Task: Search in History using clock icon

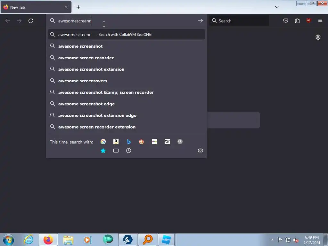Action: [129, 151]
